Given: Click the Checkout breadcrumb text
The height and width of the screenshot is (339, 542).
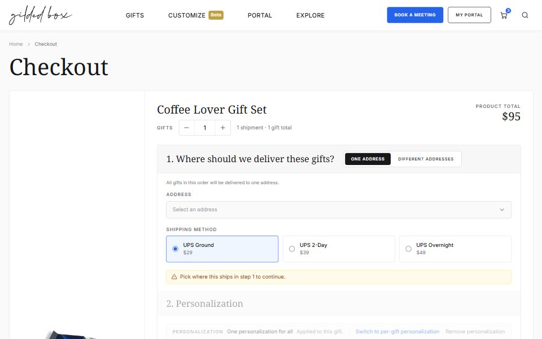Looking at the screenshot, I should [x=46, y=44].
